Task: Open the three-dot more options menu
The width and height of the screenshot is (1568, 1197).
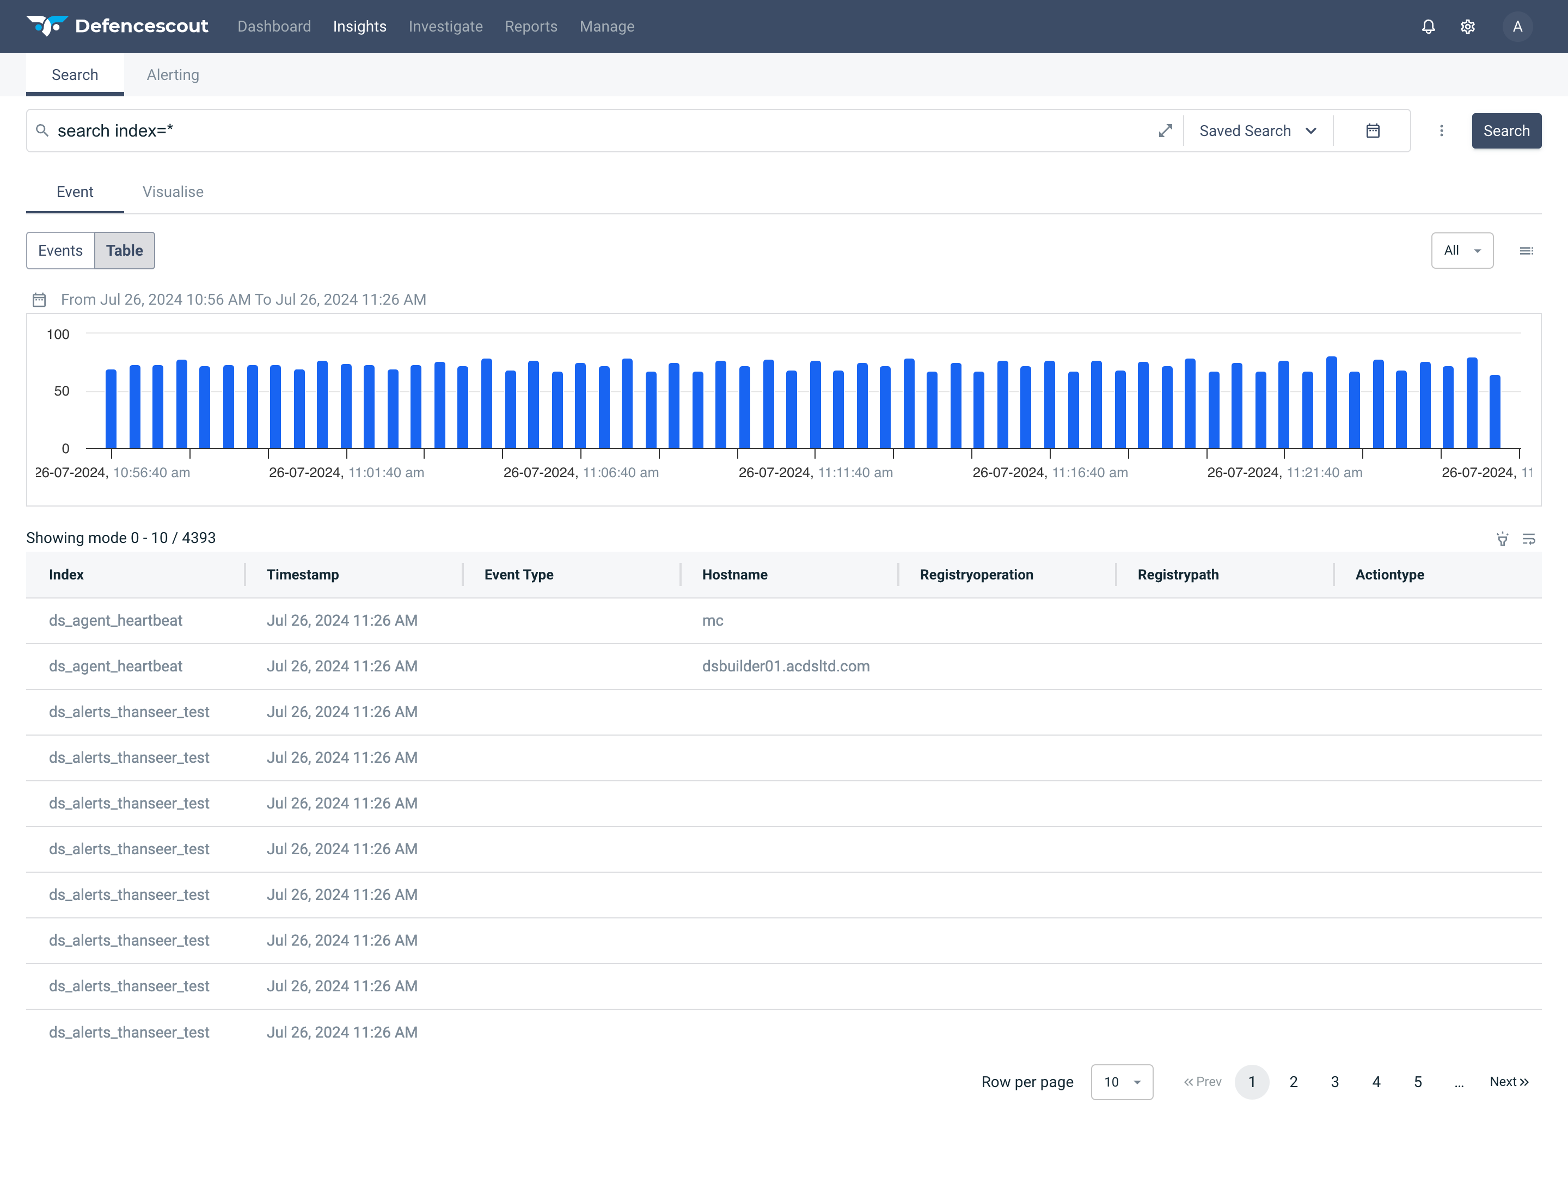Action: click(x=1441, y=131)
